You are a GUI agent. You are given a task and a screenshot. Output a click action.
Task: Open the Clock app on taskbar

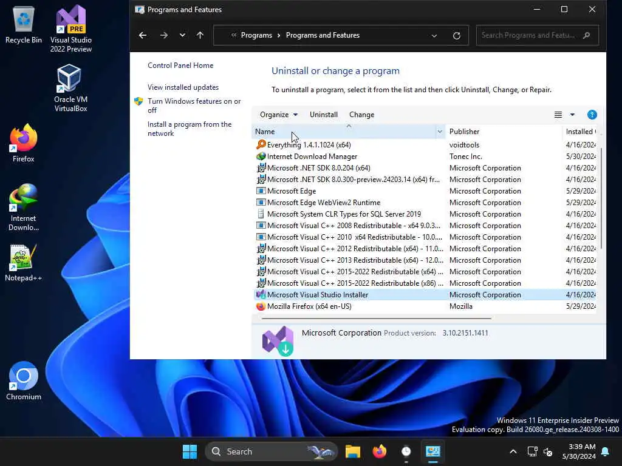[406, 451]
